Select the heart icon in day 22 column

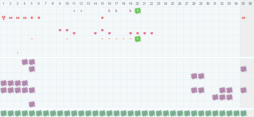pos(152,33)
